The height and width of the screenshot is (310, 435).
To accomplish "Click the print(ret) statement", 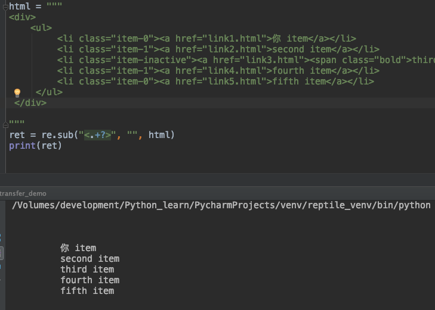I will (35, 146).
